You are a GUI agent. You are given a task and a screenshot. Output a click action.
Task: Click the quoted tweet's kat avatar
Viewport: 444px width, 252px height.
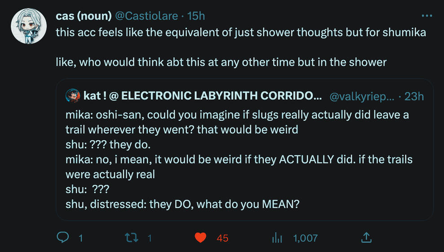pyautogui.click(x=73, y=96)
